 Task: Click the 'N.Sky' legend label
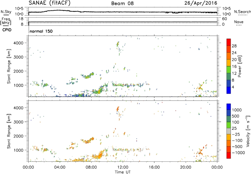(6, 12)
